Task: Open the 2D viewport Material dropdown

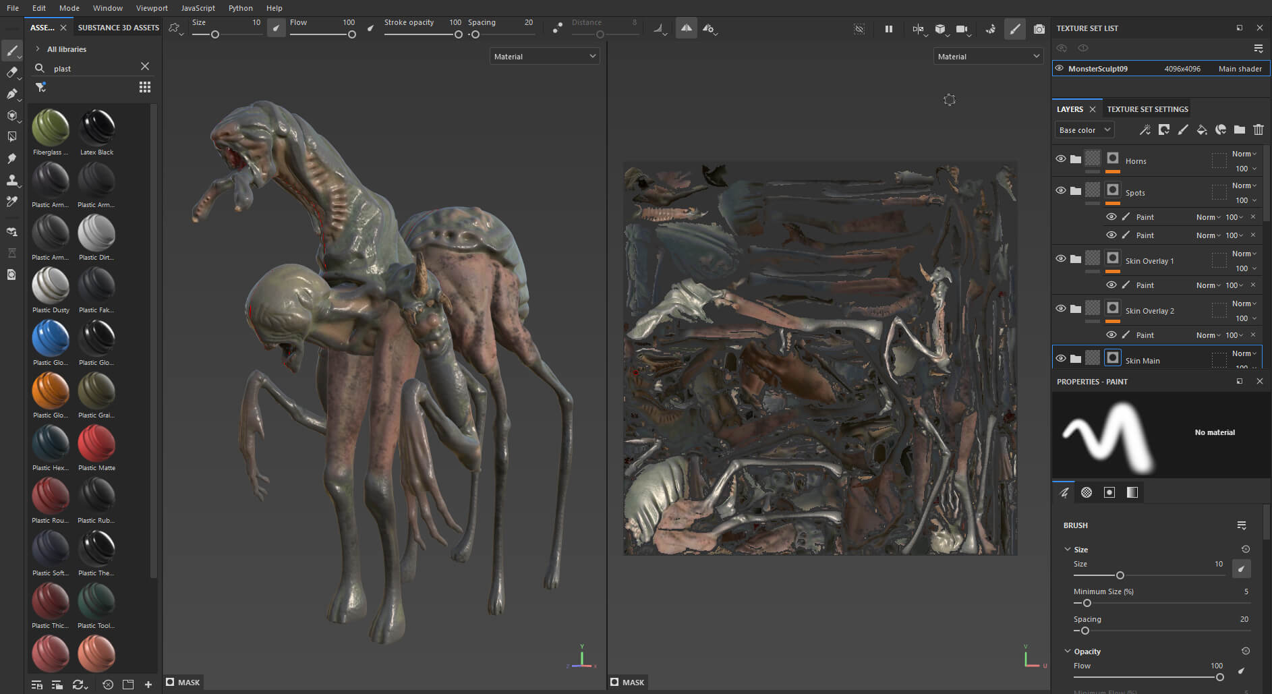Action: click(x=988, y=57)
